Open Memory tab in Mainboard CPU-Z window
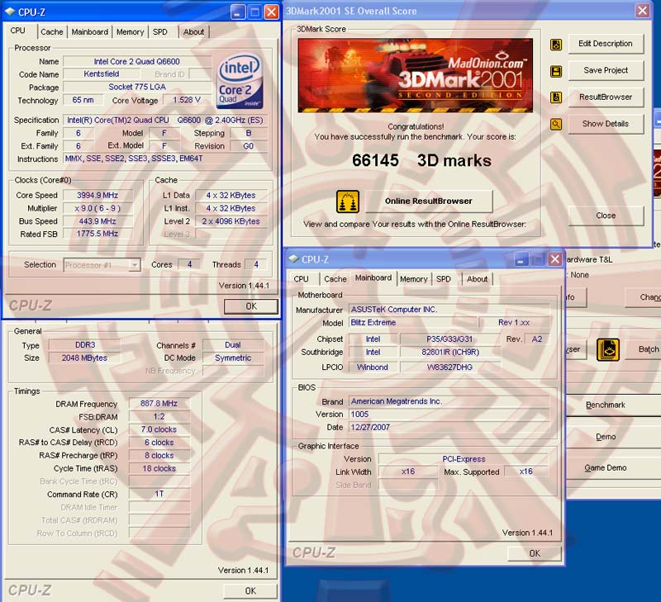 414,279
